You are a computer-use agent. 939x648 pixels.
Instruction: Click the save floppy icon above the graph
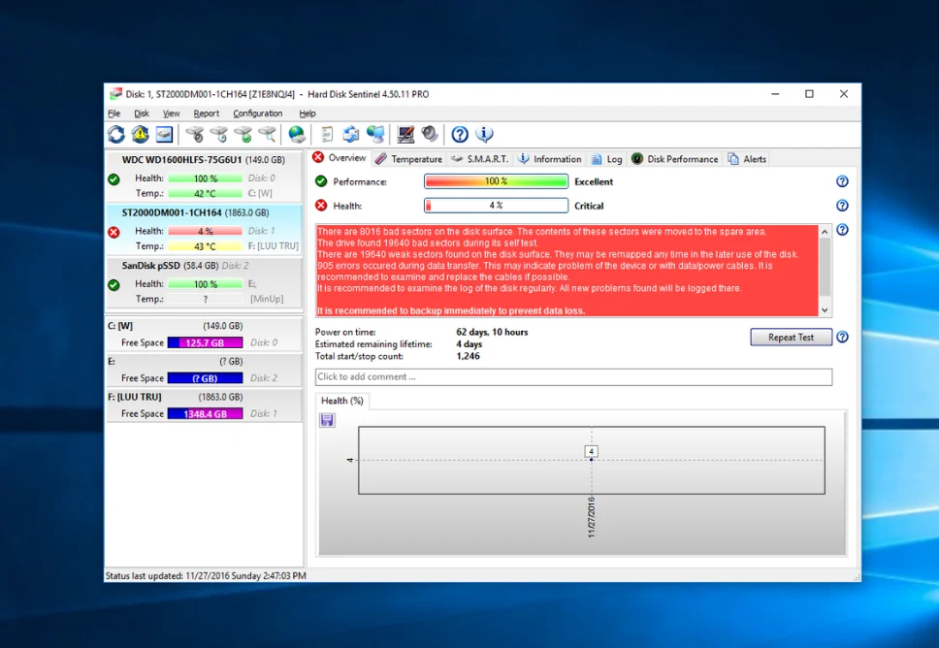(327, 420)
